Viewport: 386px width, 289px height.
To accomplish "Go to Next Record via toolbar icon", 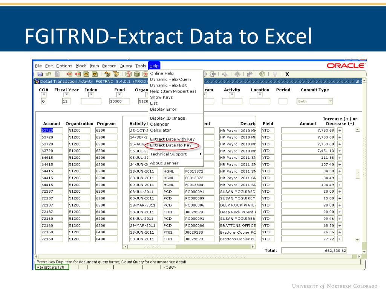I will point(95,74).
